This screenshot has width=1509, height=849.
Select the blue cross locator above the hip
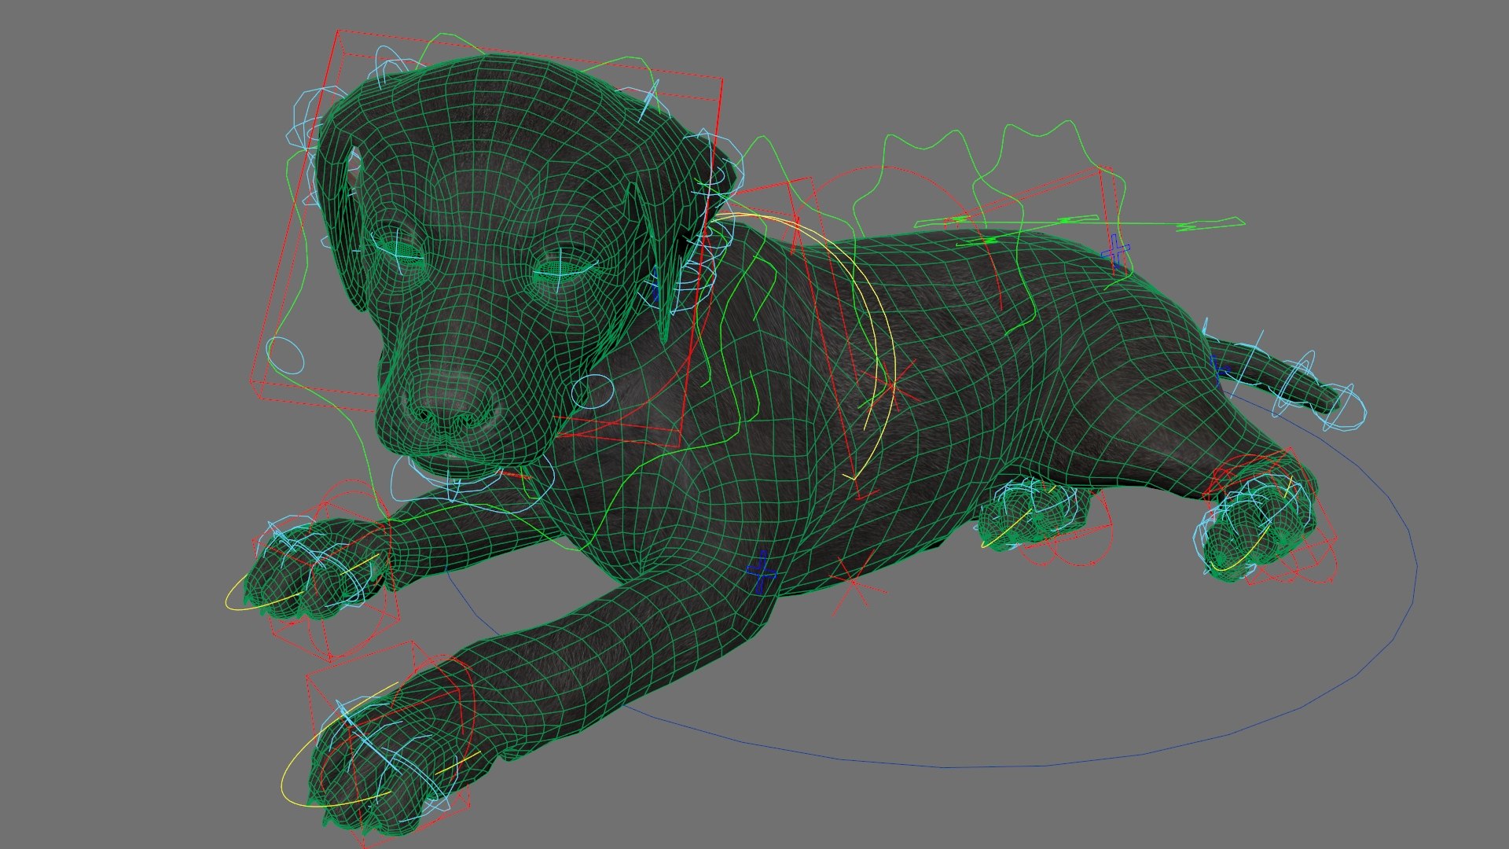tap(1115, 252)
